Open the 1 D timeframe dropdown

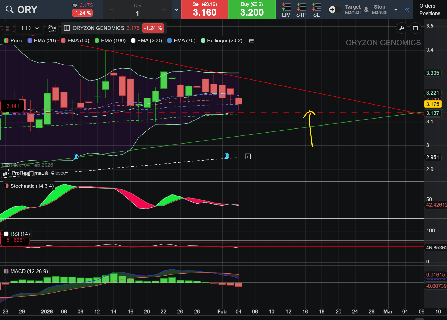tap(30, 28)
